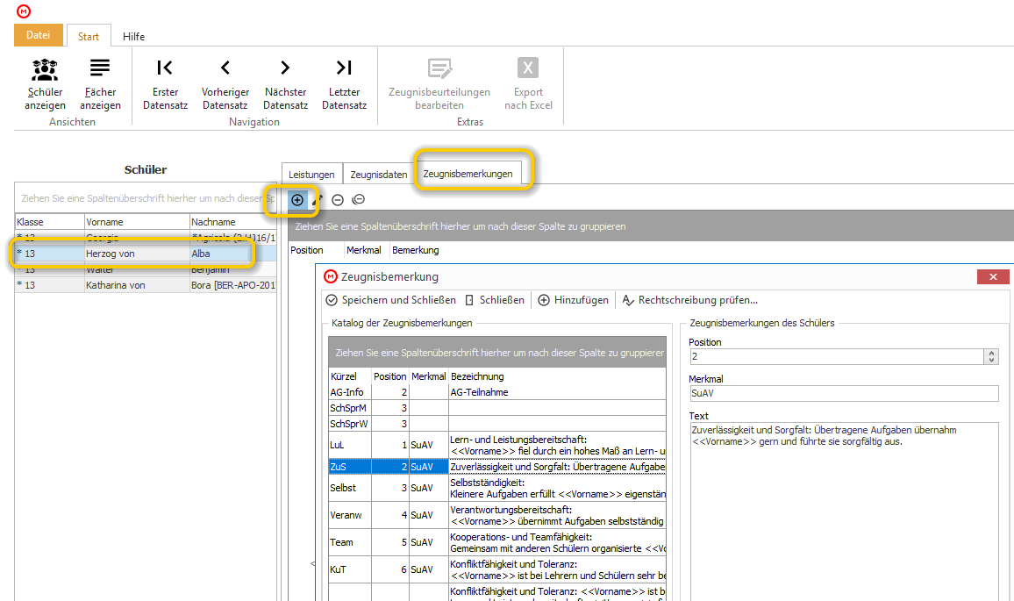The height and width of the screenshot is (601, 1014).
Task: Add a new Zeugnisbemerkung with plus icon
Action: (296, 200)
